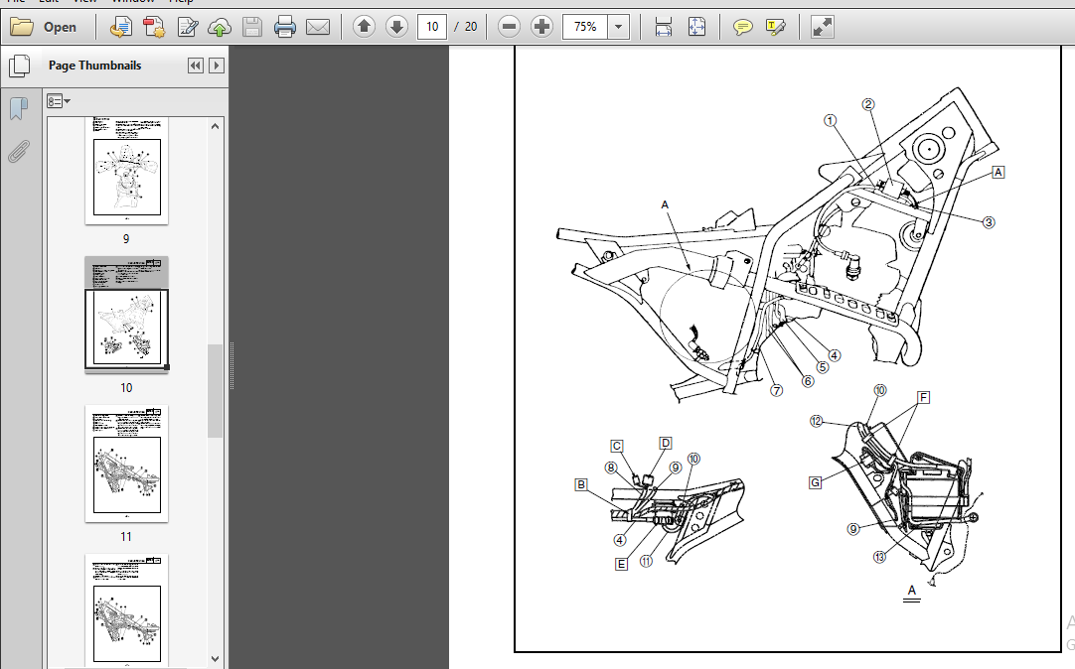The width and height of the screenshot is (1075, 669).
Task: Open thumbnails options dropdown menu
Action: tap(59, 101)
